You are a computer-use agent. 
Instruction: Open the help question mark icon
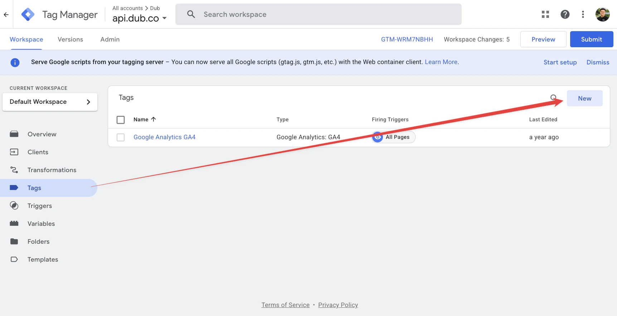coord(565,14)
